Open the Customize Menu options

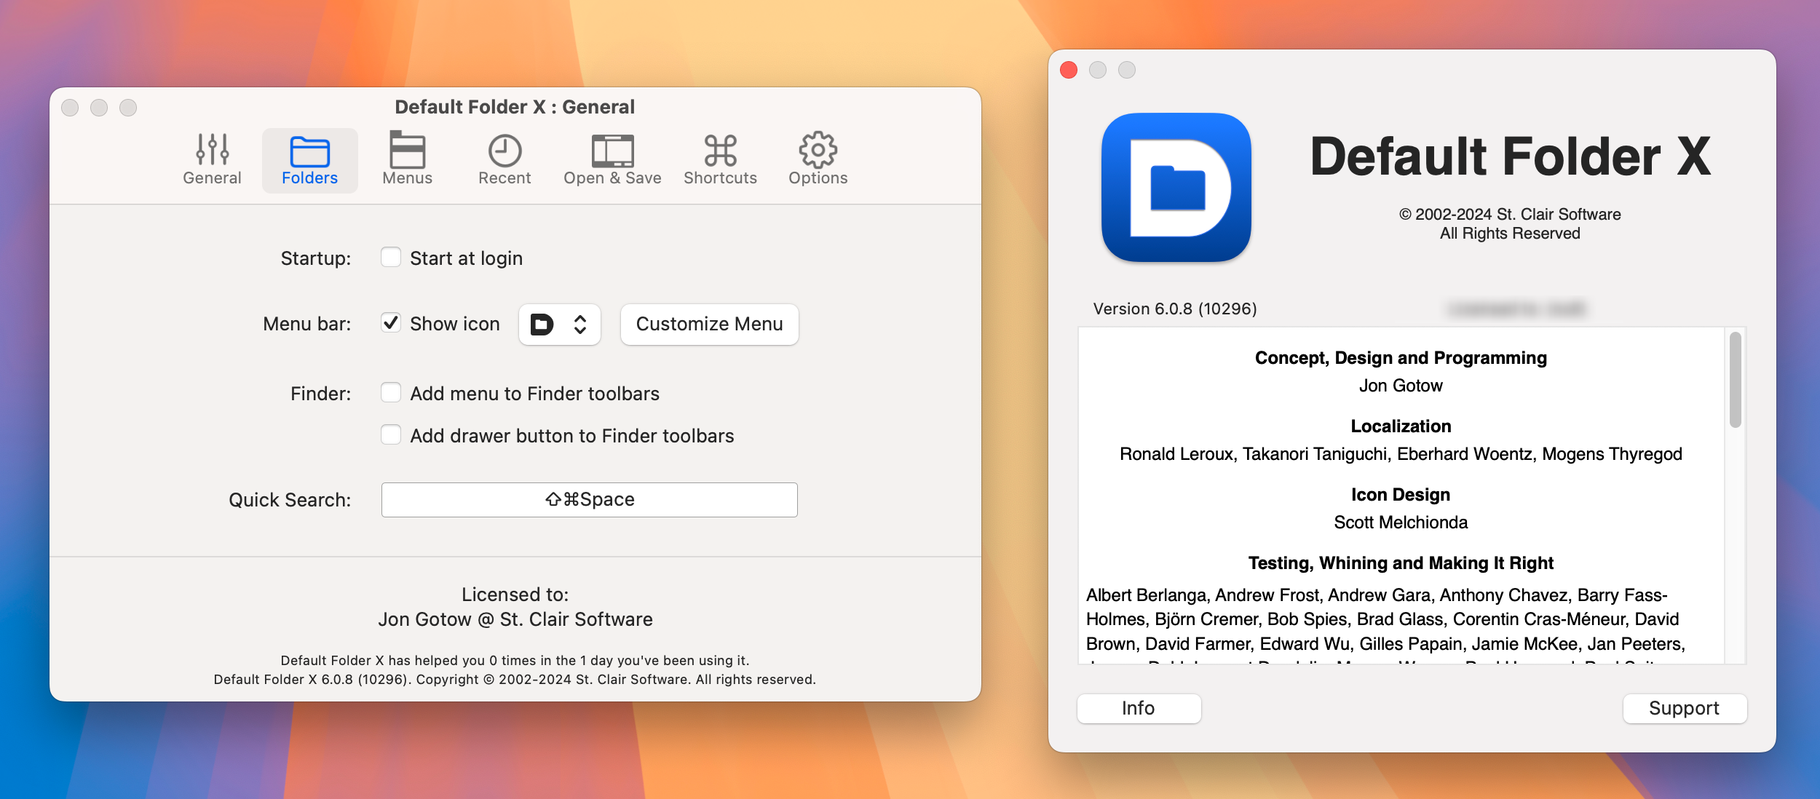pos(709,322)
